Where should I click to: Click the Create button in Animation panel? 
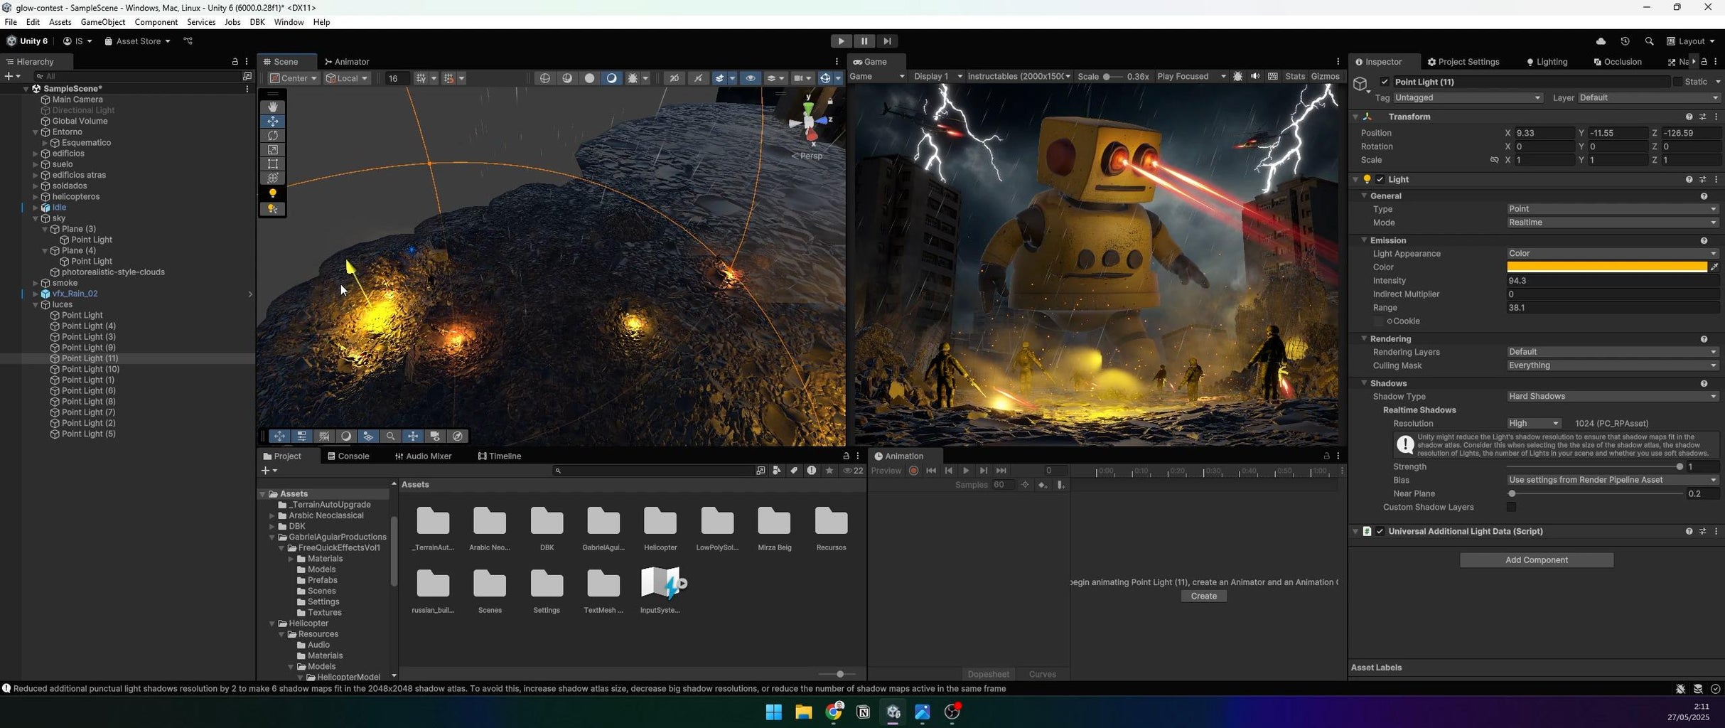coord(1203,596)
